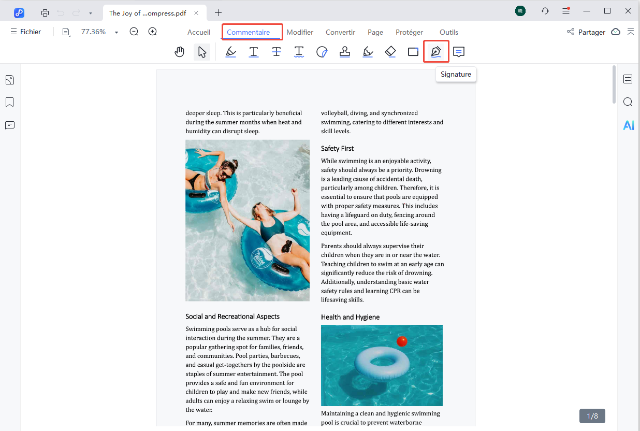640x431 pixels.
Task: Click the 1/8 page indicator
Action: (x=592, y=416)
